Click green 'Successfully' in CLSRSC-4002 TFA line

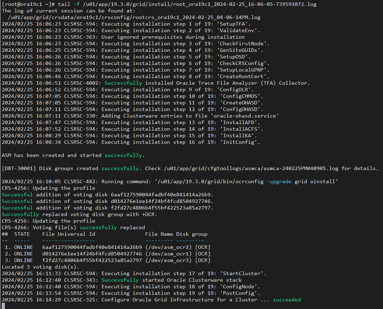pos(123,83)
